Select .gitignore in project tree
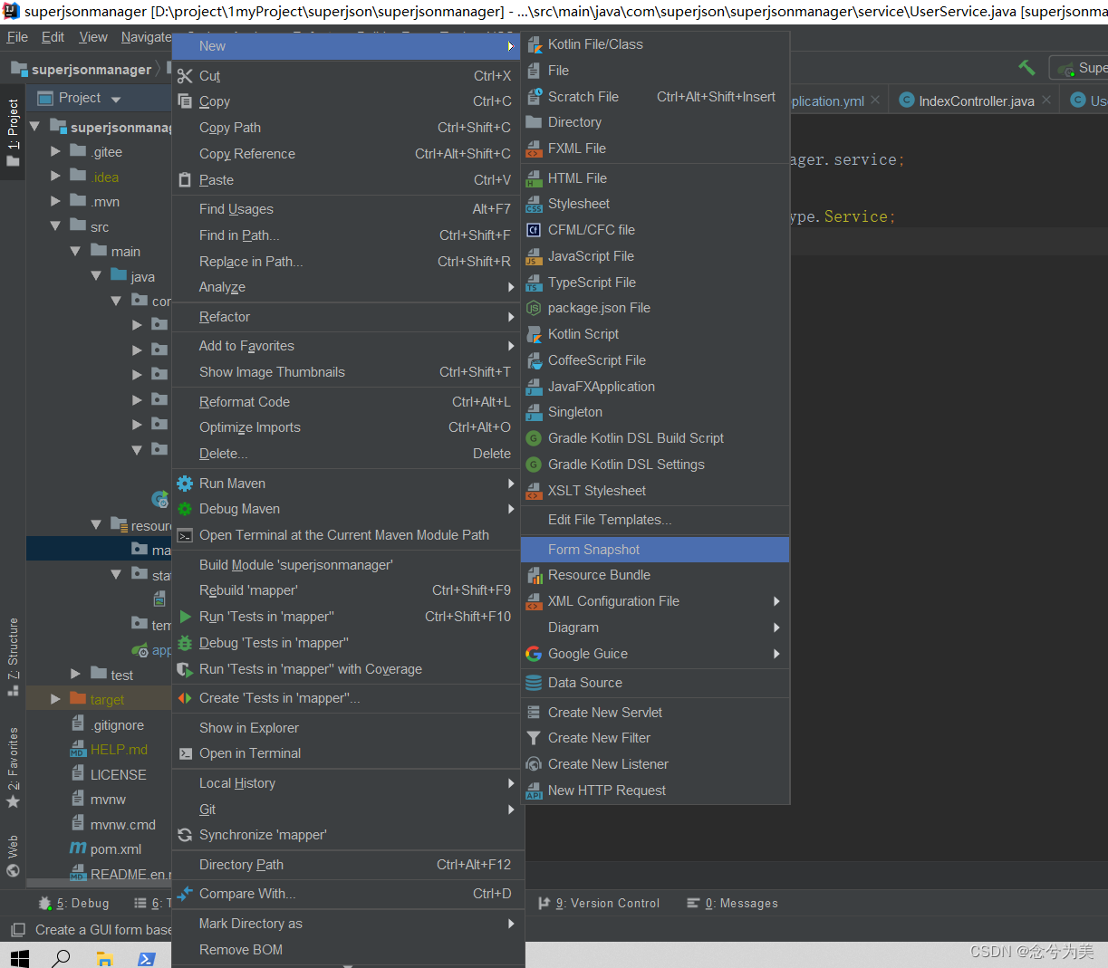Image resolution: width=1108 pixels, height=968 pixels. [117, 725]
